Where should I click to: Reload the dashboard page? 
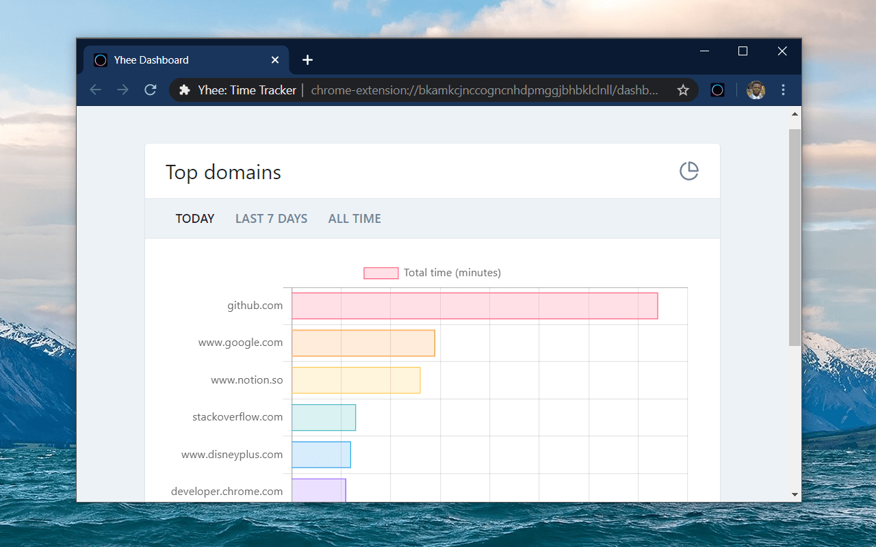[x=151, y=90]
